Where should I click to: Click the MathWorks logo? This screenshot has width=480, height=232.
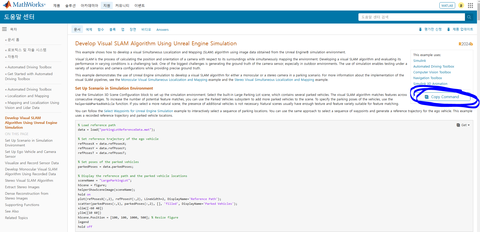[x=24, y=5]
